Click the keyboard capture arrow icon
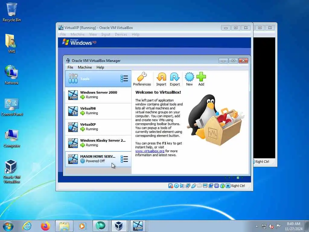Screen dimensions: 309x232 [x=228, y=186]
